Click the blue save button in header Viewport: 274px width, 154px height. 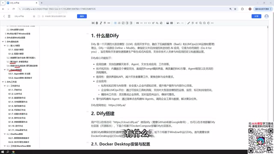click(82, 16)
